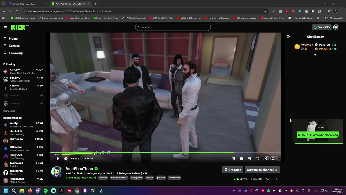
Task: Open All Bookmarks folder
Action: 334,18
